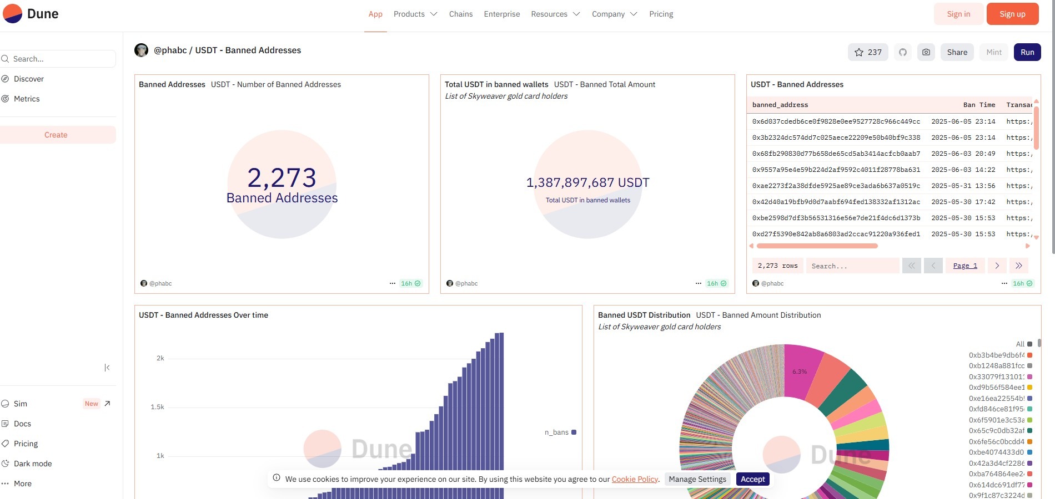1055x499 pixels.
Task: Expand Company dropdown in navbar
Action: pyautogui.click(x=614, y=14)
